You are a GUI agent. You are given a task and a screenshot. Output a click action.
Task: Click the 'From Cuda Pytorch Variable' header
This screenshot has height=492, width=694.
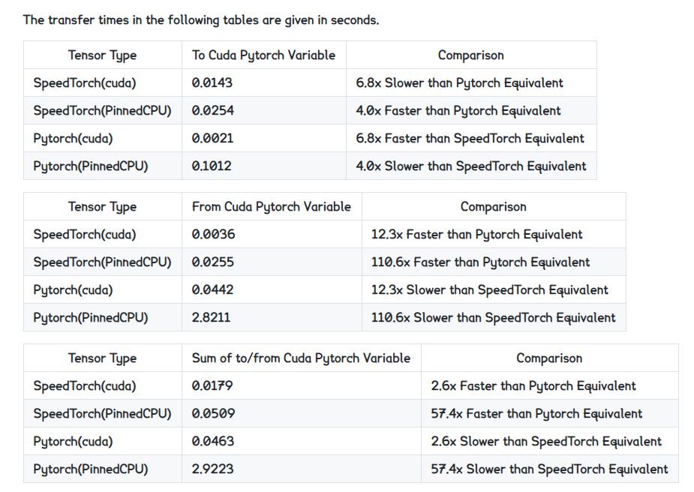272,206
